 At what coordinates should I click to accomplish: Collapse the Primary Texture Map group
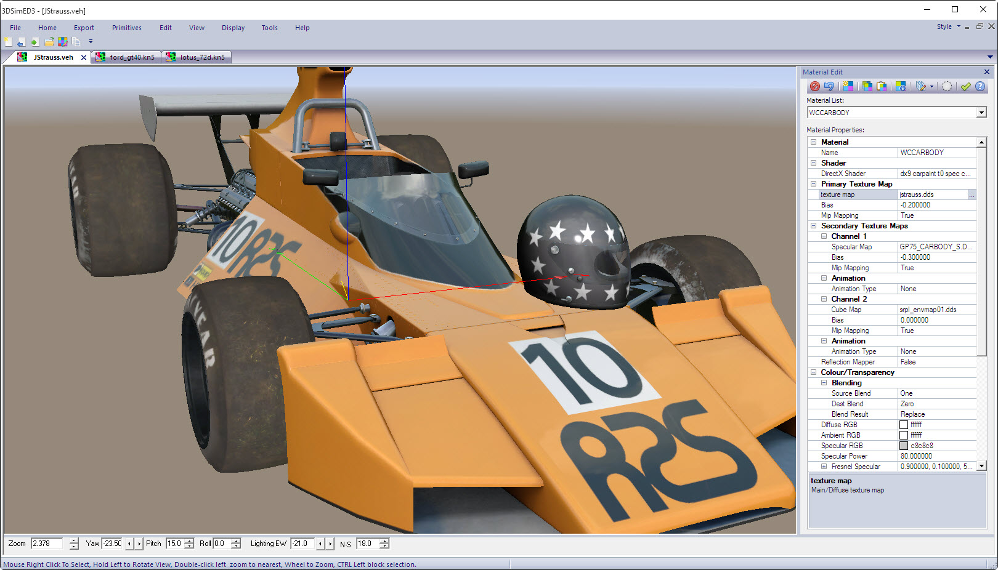tap(813, 184)
